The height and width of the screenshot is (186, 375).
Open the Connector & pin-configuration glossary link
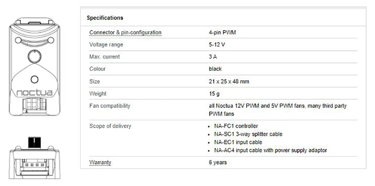(125, 32)
